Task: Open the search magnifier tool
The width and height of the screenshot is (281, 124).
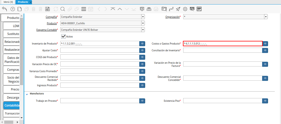Action: coord(63,9)
